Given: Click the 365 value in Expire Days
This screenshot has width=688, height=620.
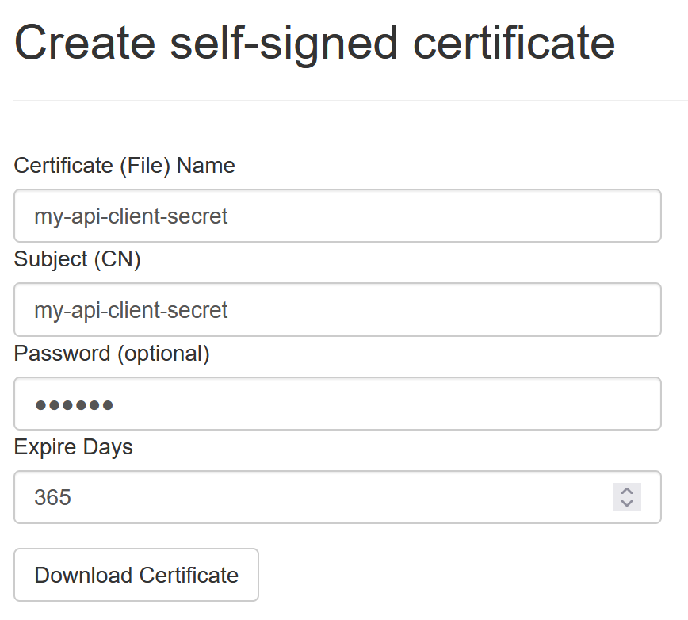Looking at the screenshot, I should (x=52, y=498).
